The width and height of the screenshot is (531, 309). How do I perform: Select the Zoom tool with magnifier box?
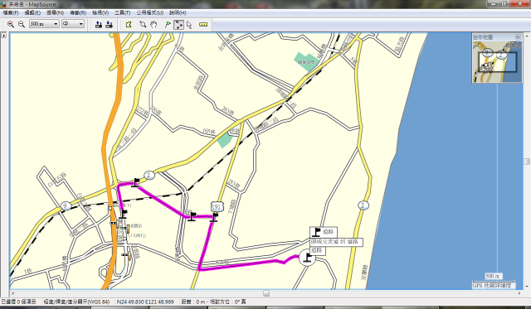pyautogui.click(x=143, y=24)
